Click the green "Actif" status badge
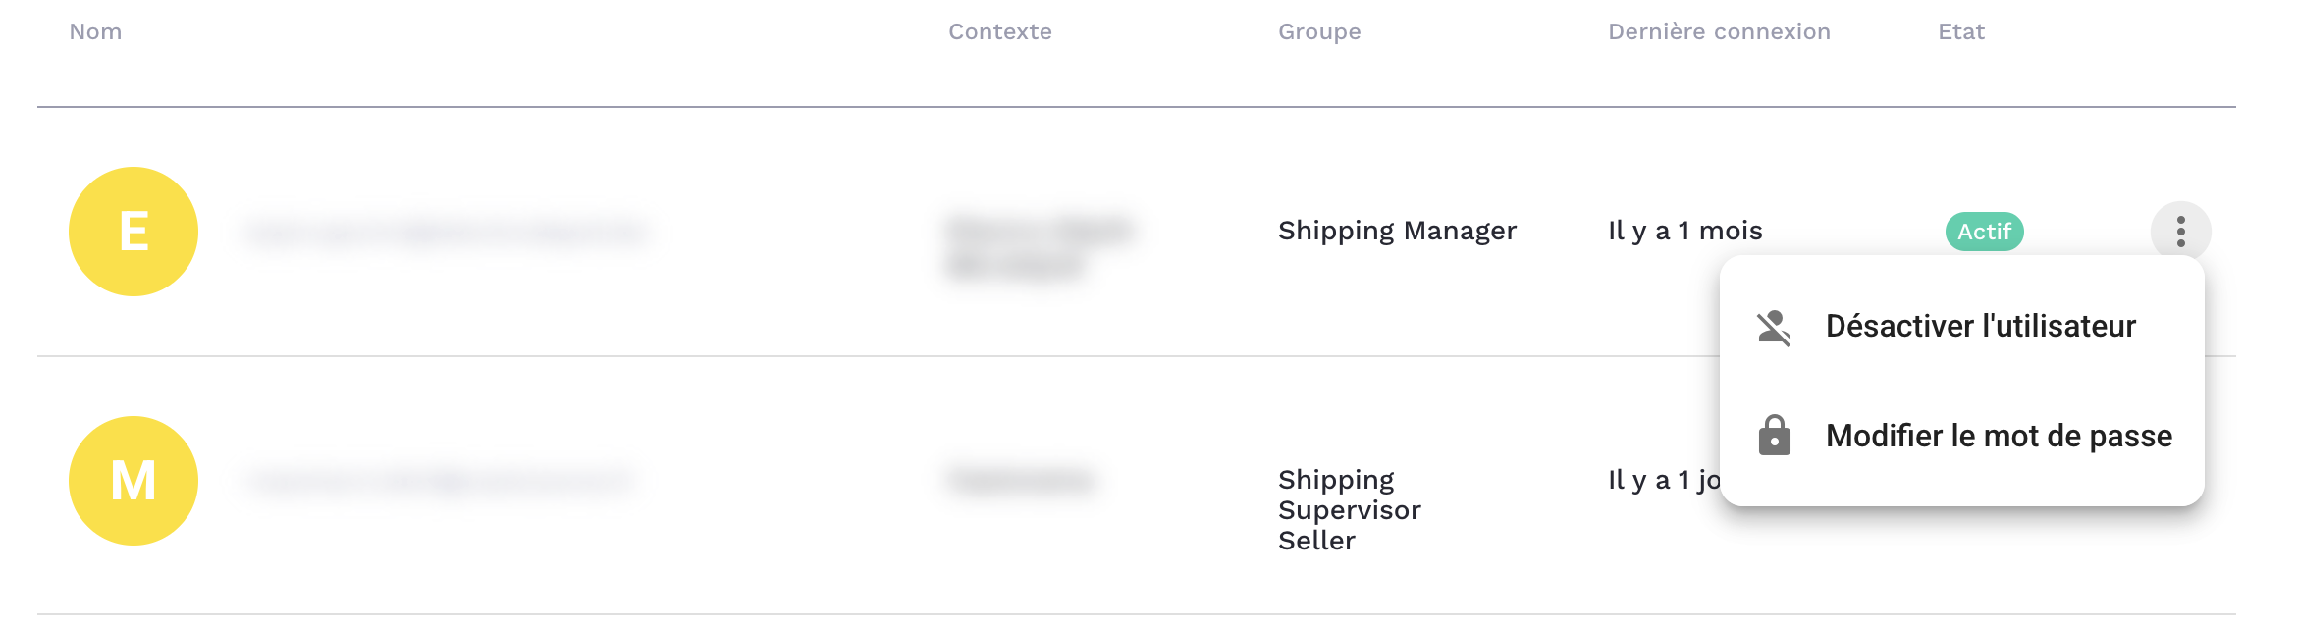The height and width of the screenshot is (626, 2297). (1984, 232)
